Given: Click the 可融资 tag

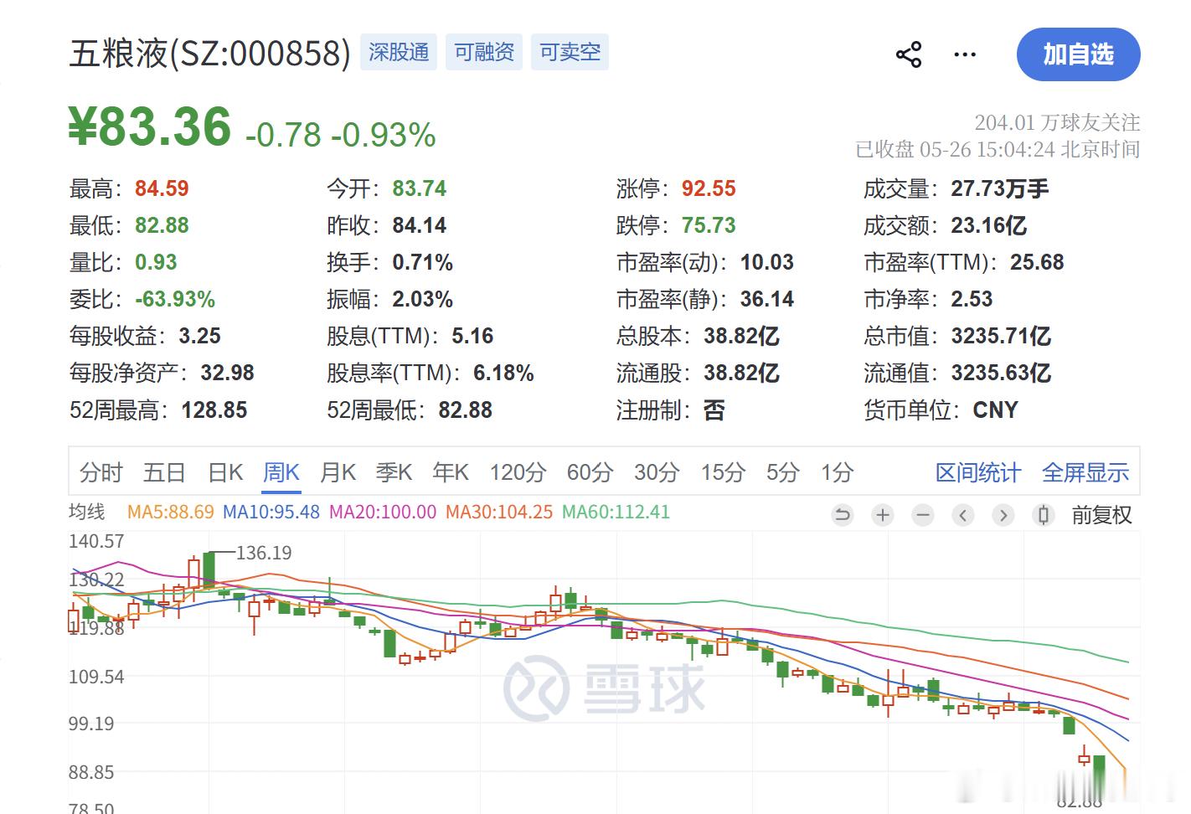Looking at the screenshot, I should click(x=484, y=52).
